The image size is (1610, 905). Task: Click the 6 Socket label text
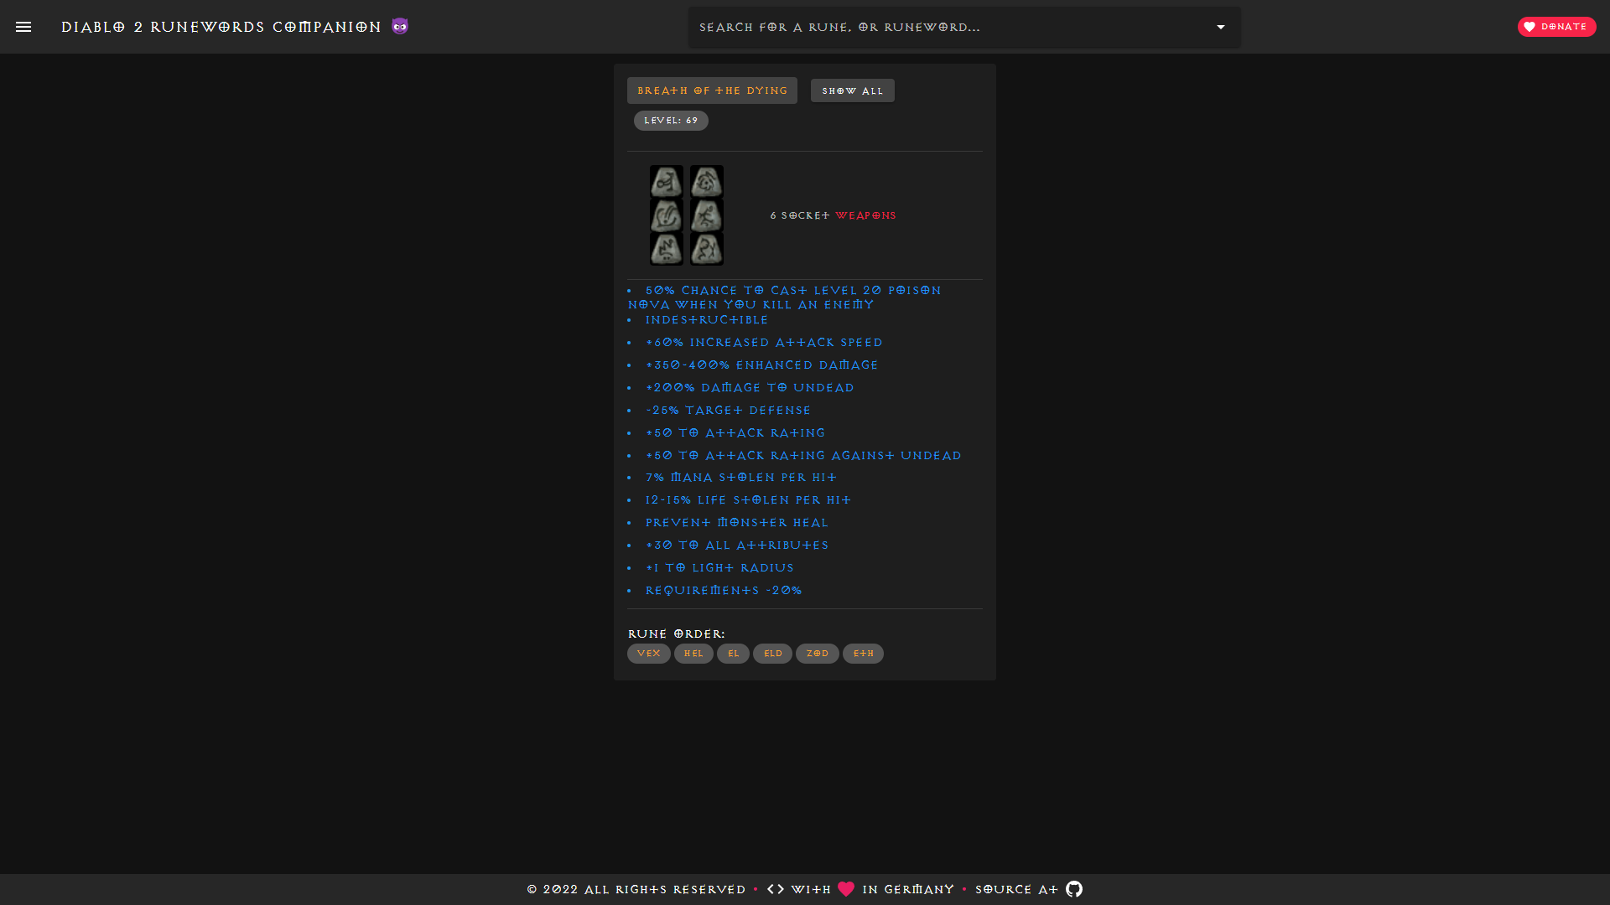[799, 215]
